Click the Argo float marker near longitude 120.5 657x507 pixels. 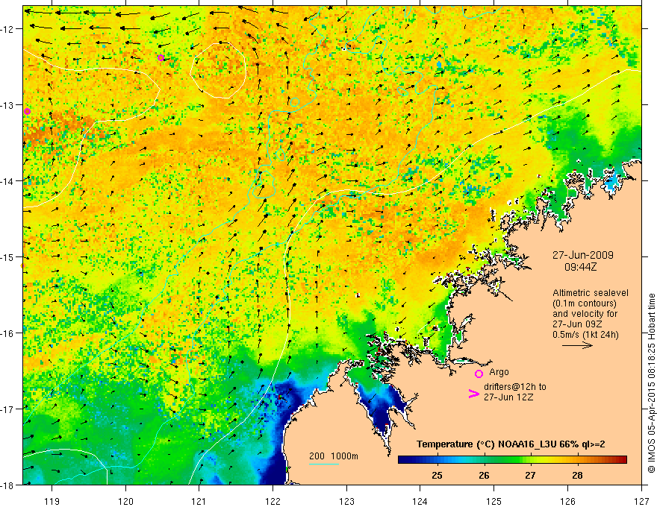pyautogui.click(x=161, y=57)
